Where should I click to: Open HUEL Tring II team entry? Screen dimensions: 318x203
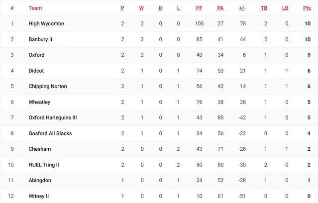(44, 165)
